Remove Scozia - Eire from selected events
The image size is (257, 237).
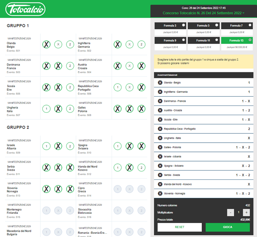160,119
